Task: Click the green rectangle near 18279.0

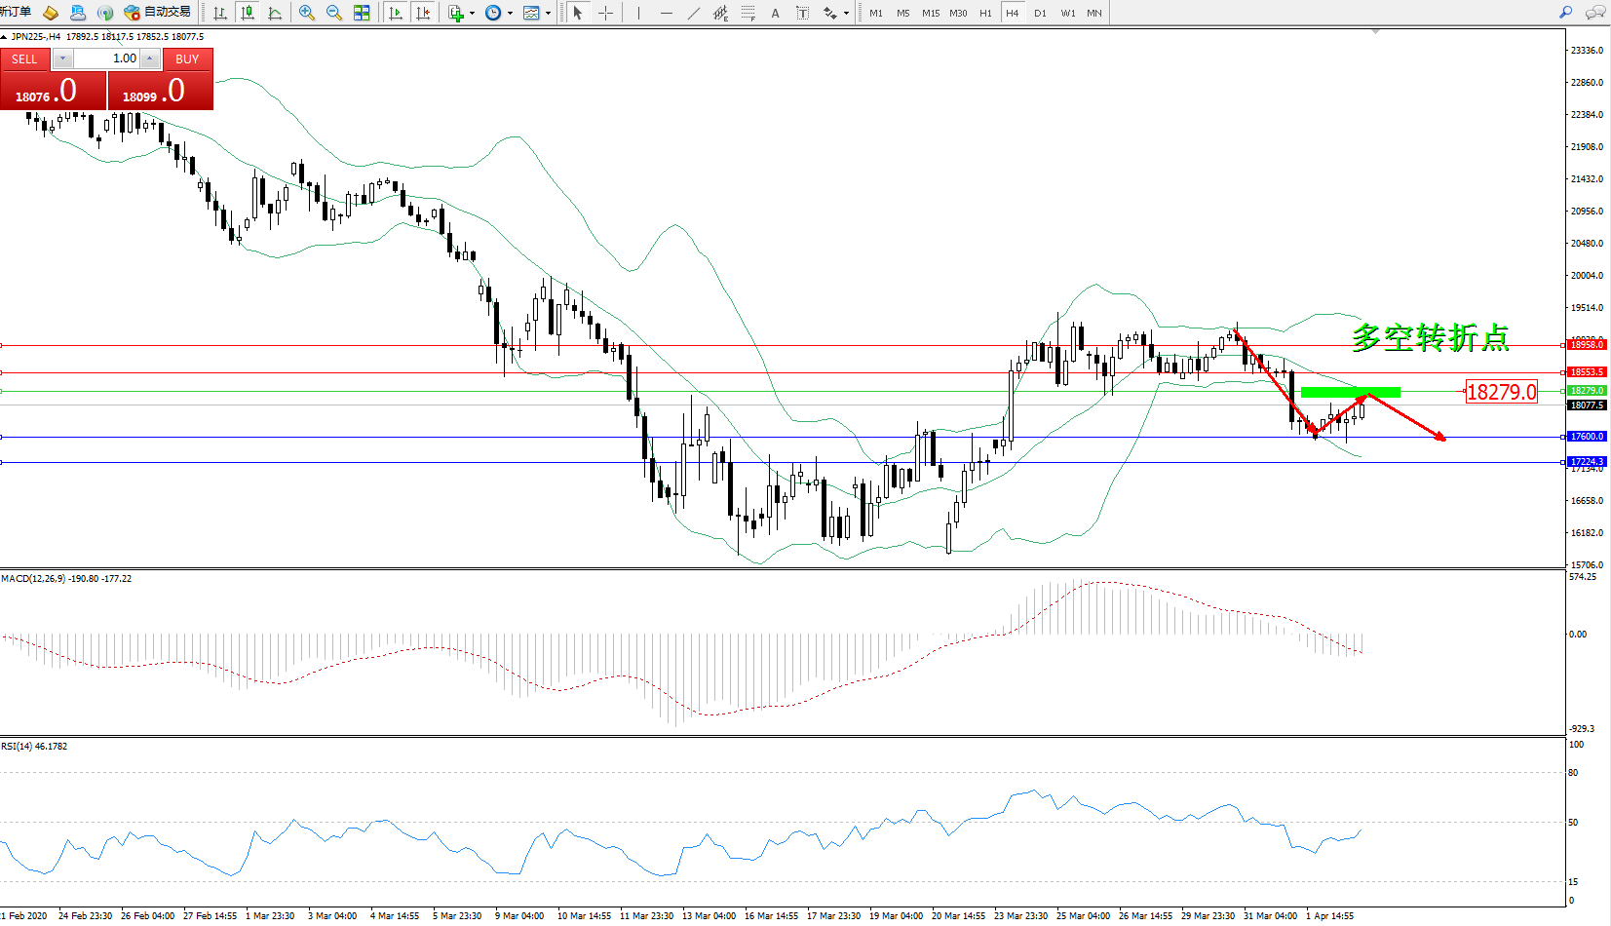Action: tap(1350, 392)
